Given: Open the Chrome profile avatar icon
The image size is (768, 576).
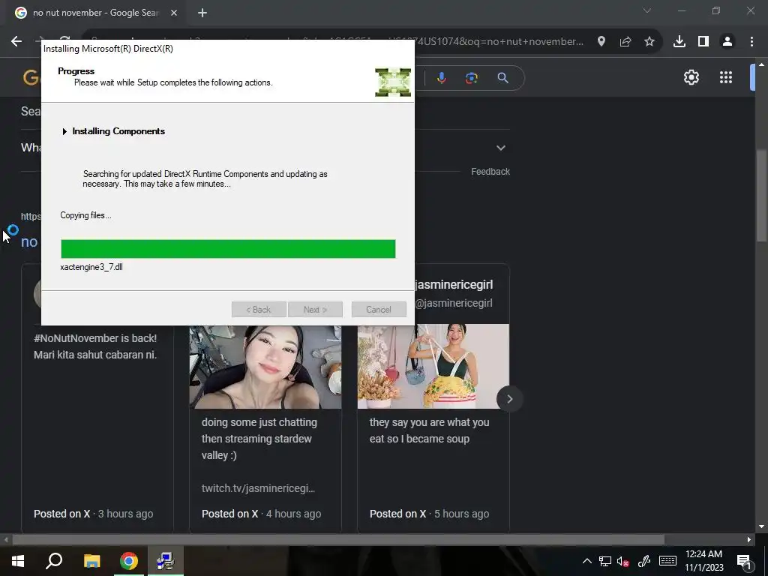Looking at the screenshot, I should (x=727, y=42).
